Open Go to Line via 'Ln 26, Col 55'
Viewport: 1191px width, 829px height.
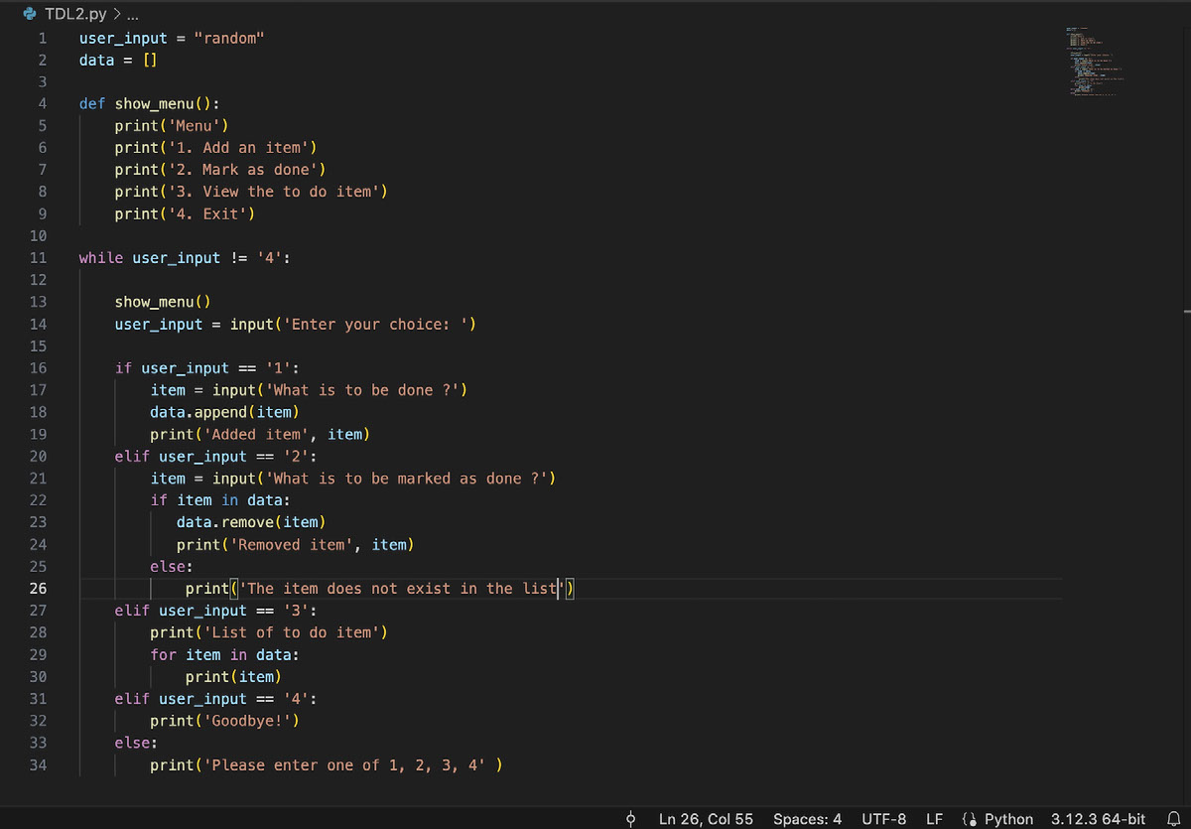[706, 819]
